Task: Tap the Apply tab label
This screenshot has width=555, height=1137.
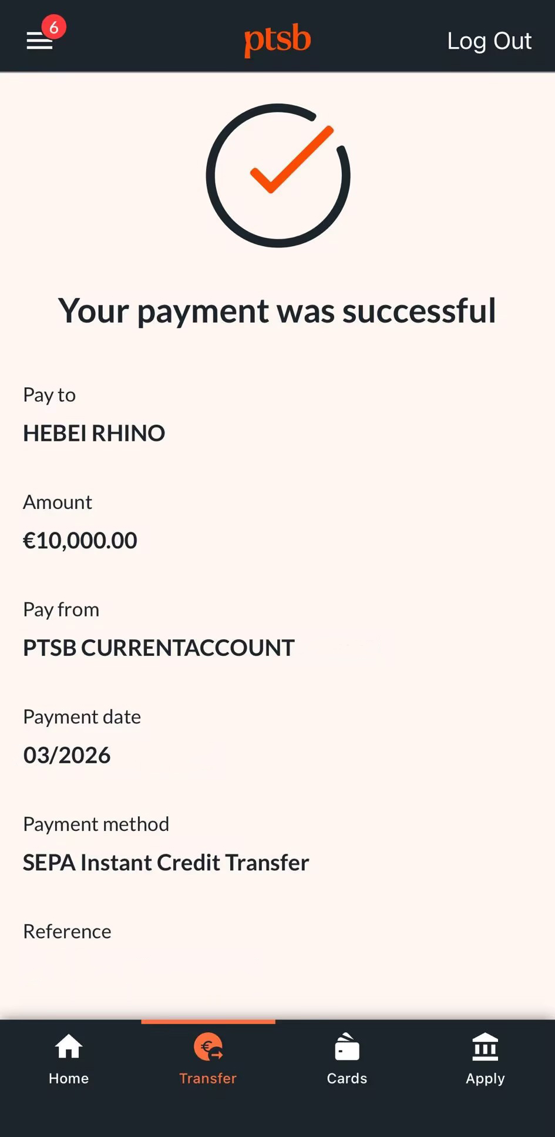Action: 485,1078
